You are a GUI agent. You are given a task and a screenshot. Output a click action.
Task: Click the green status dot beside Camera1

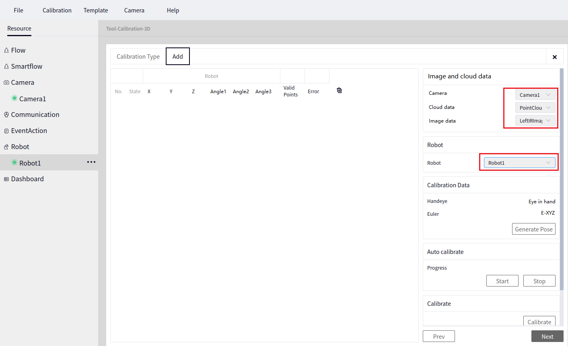(14, 98)
